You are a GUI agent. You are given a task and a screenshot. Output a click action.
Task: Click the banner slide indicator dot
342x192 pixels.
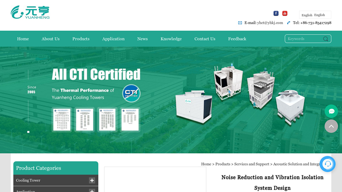28,132
